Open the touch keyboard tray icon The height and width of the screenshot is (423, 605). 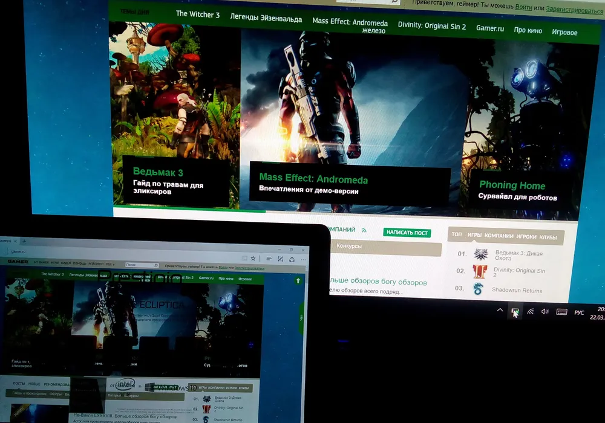point(561,312)
